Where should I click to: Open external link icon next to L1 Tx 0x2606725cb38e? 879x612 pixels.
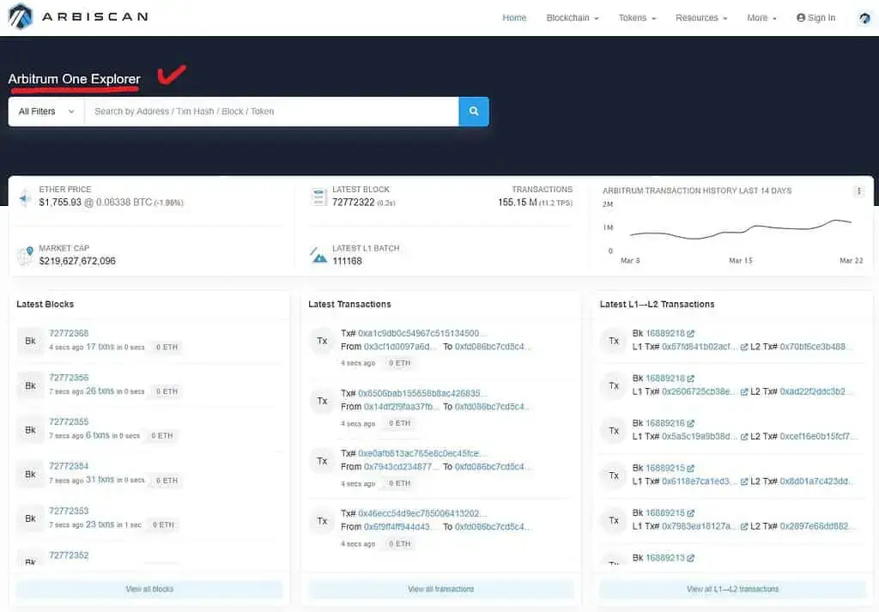coord(744,391)
